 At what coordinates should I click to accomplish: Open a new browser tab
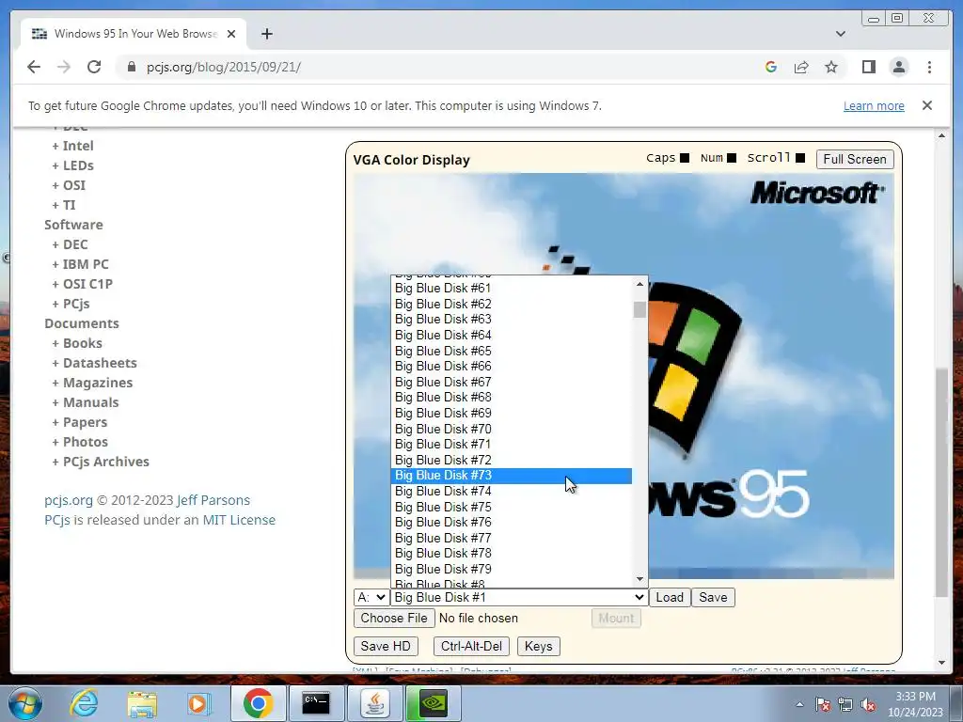tap(266, 34)
